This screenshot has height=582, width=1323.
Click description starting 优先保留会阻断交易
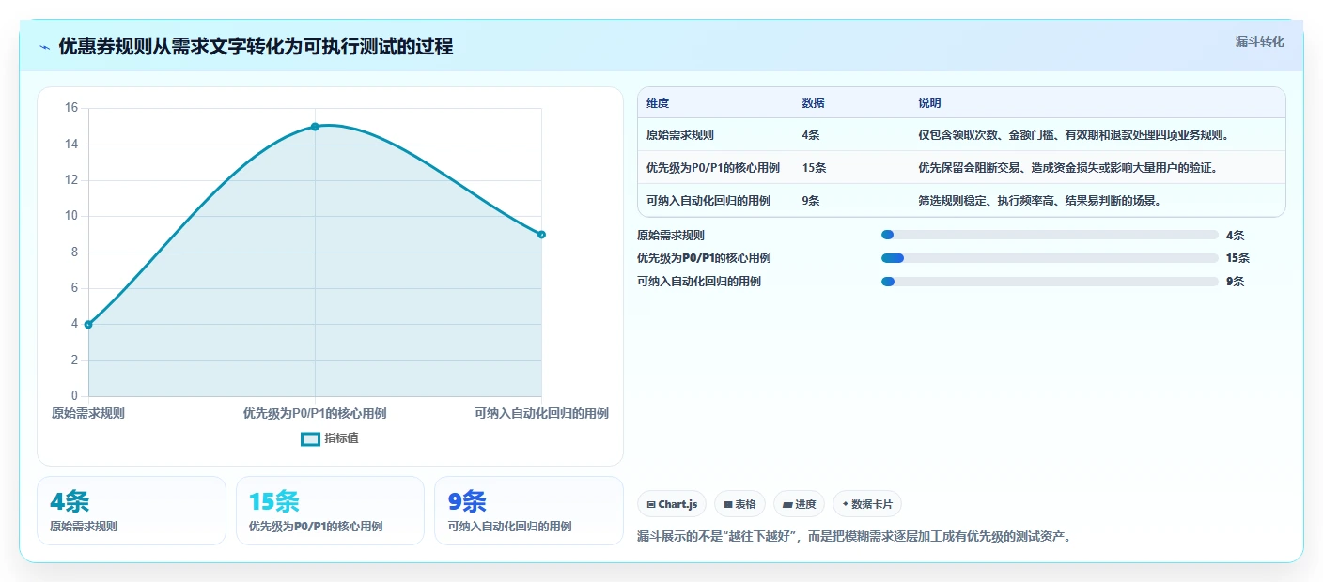[x=1068, y=168]
